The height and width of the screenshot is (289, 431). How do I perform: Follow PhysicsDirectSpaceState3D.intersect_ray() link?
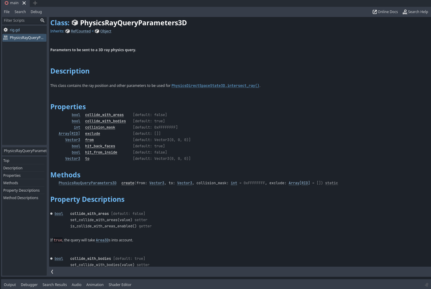(215, 86)
